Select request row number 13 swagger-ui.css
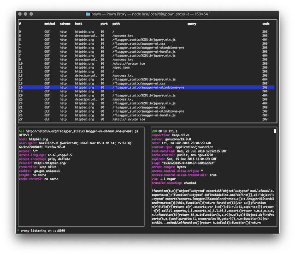The image size is (295, 255). tap(147, 83)
